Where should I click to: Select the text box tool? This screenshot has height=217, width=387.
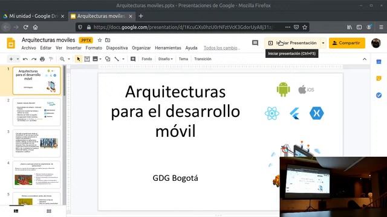pyautogui.click(x=87, y=59)
